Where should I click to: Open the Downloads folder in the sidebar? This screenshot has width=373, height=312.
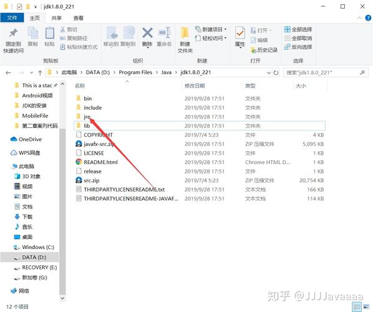27,217
